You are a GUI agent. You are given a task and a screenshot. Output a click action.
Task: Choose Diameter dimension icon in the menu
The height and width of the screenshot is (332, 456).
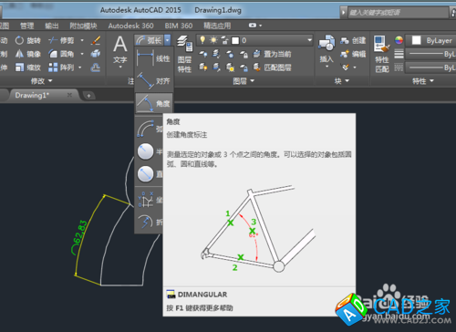point(145,174)
